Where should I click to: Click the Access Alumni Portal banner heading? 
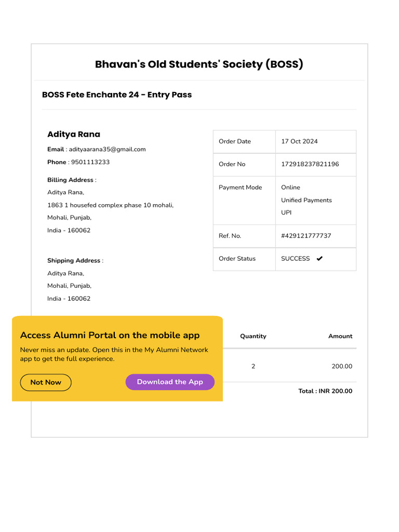tap(110, 335)
